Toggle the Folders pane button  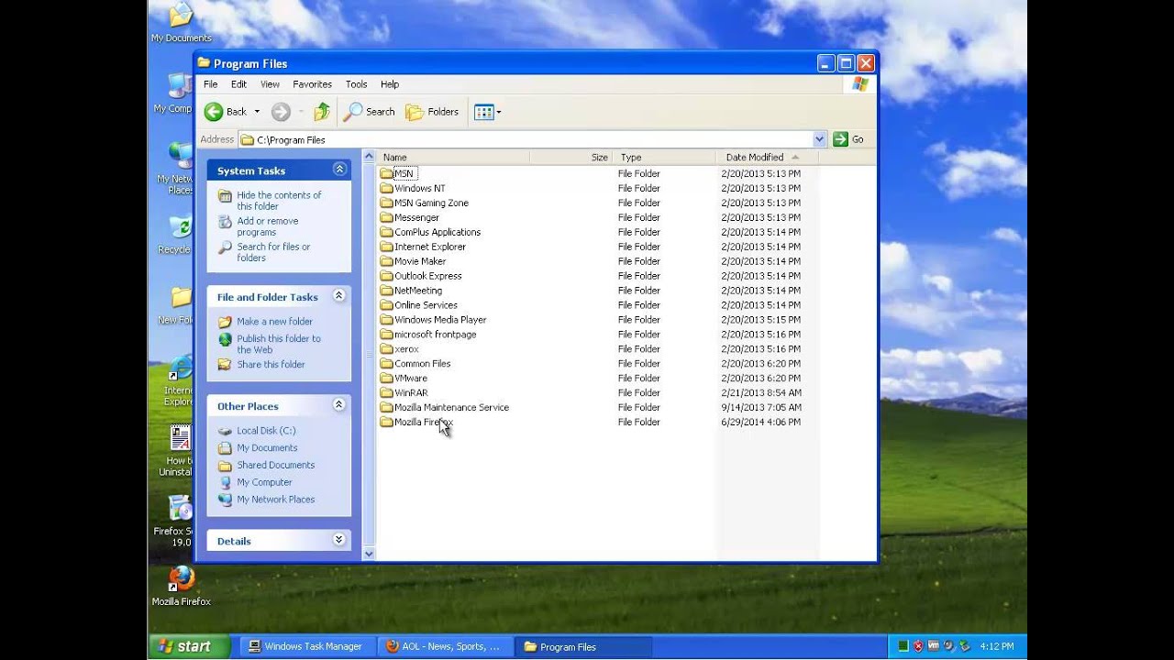(432, 112)
